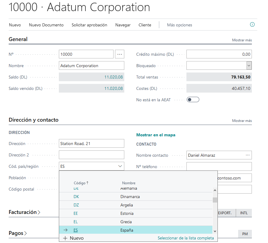Click the Nº teléfono input field
Viewport: 268px width, 243px height.
pos(219,166)
